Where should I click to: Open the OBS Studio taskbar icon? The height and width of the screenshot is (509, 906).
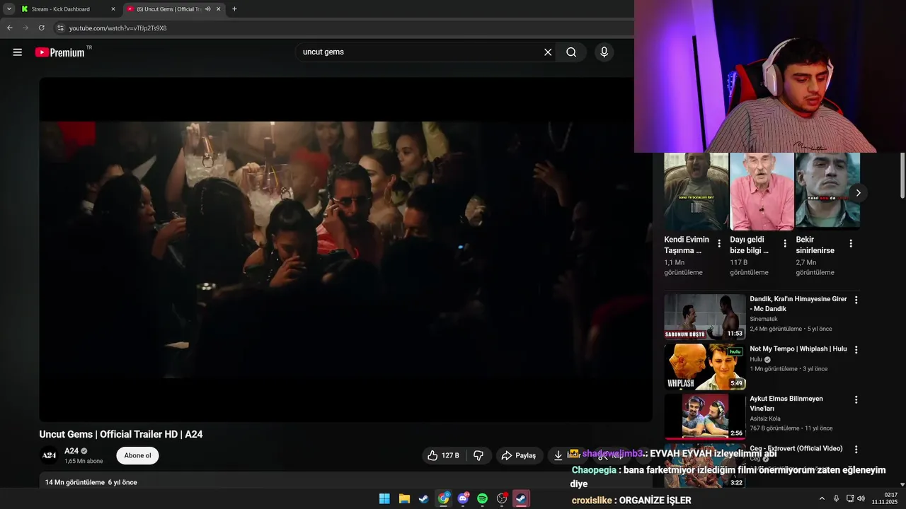click(502, 498)
